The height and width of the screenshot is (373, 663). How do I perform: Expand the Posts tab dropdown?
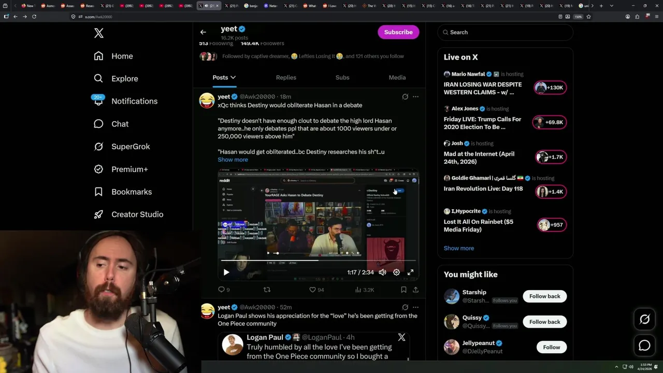click(x=233, y=77)
